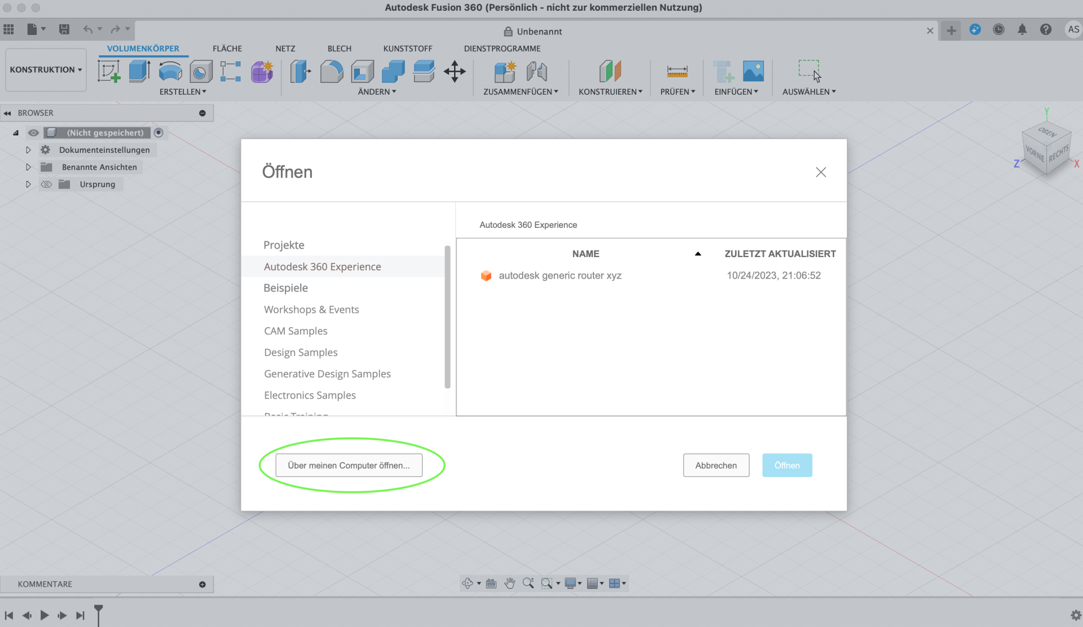Open the Job Status clock icon
The width and height of the screenshot is (1083, 627).
[x=998, y=29]
